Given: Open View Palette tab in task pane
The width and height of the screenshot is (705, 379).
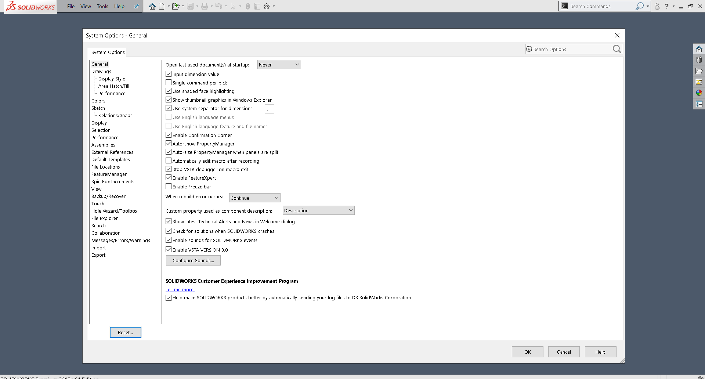Looking at the screenshot, I should [699, 82].
